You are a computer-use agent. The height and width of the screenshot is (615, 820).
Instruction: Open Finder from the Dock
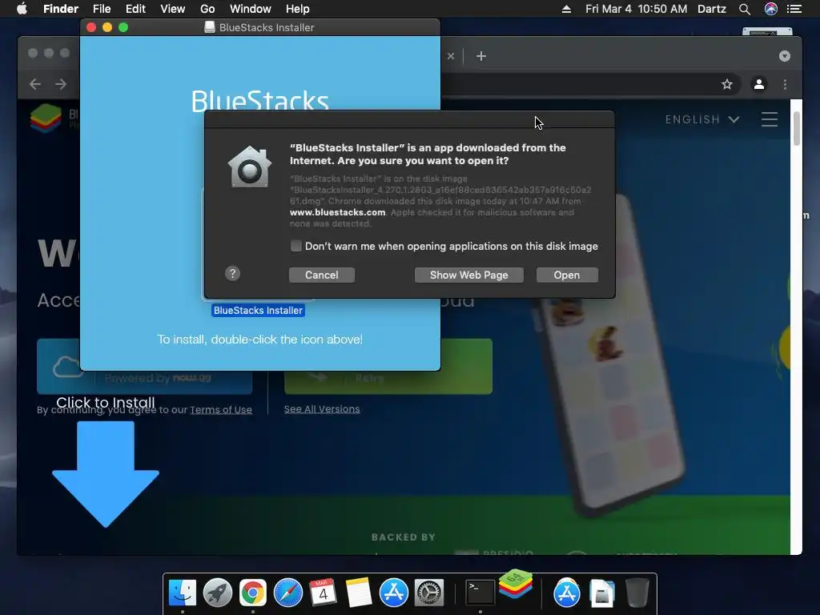pos(182,593)
